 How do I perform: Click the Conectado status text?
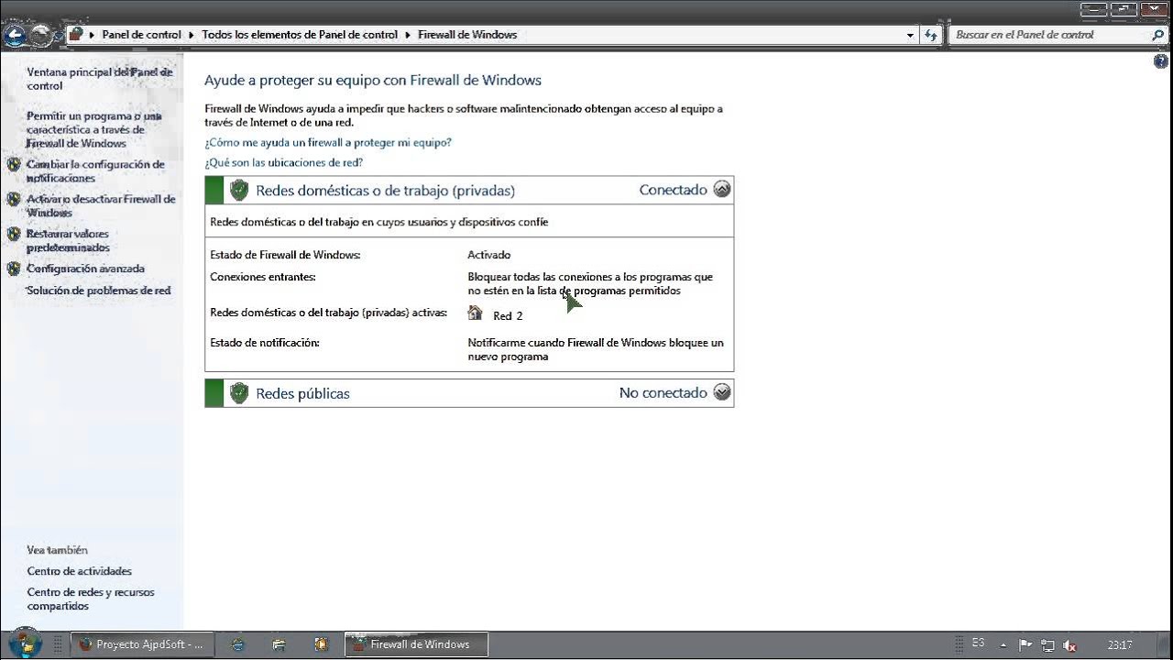(x=674, y=190)
